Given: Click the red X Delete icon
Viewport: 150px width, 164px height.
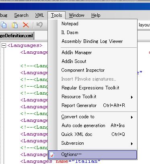Looking at the screenshot, I should [x=26, y=25].
